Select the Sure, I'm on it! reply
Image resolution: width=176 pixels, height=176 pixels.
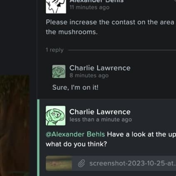pyautogui.click(x=75, y=87)
